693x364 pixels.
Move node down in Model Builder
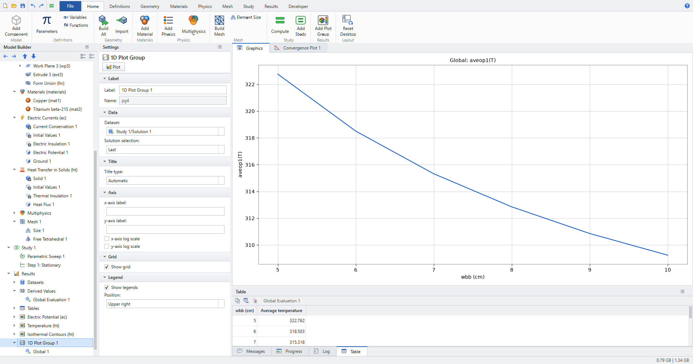34,56
